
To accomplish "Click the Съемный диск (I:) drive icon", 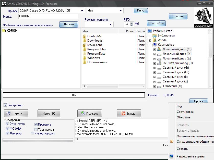I will (159, 78).
